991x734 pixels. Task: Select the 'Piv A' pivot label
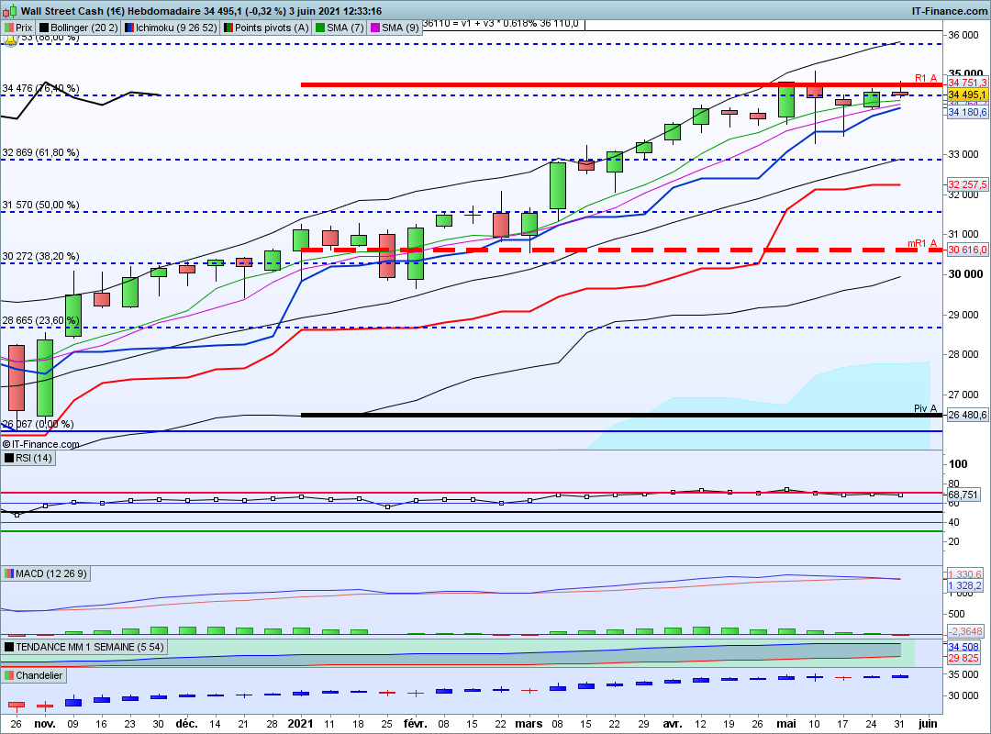click(x=926, y=408)
